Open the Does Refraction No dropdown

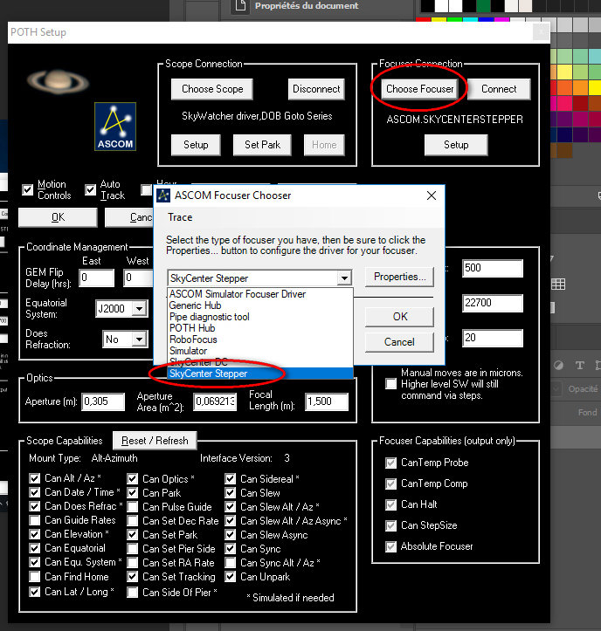[140, 340]
